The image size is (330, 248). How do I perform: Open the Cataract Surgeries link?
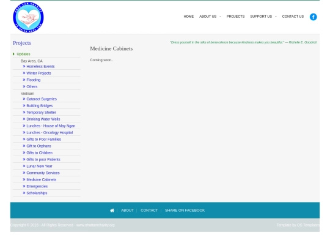[x=42, y=99]
